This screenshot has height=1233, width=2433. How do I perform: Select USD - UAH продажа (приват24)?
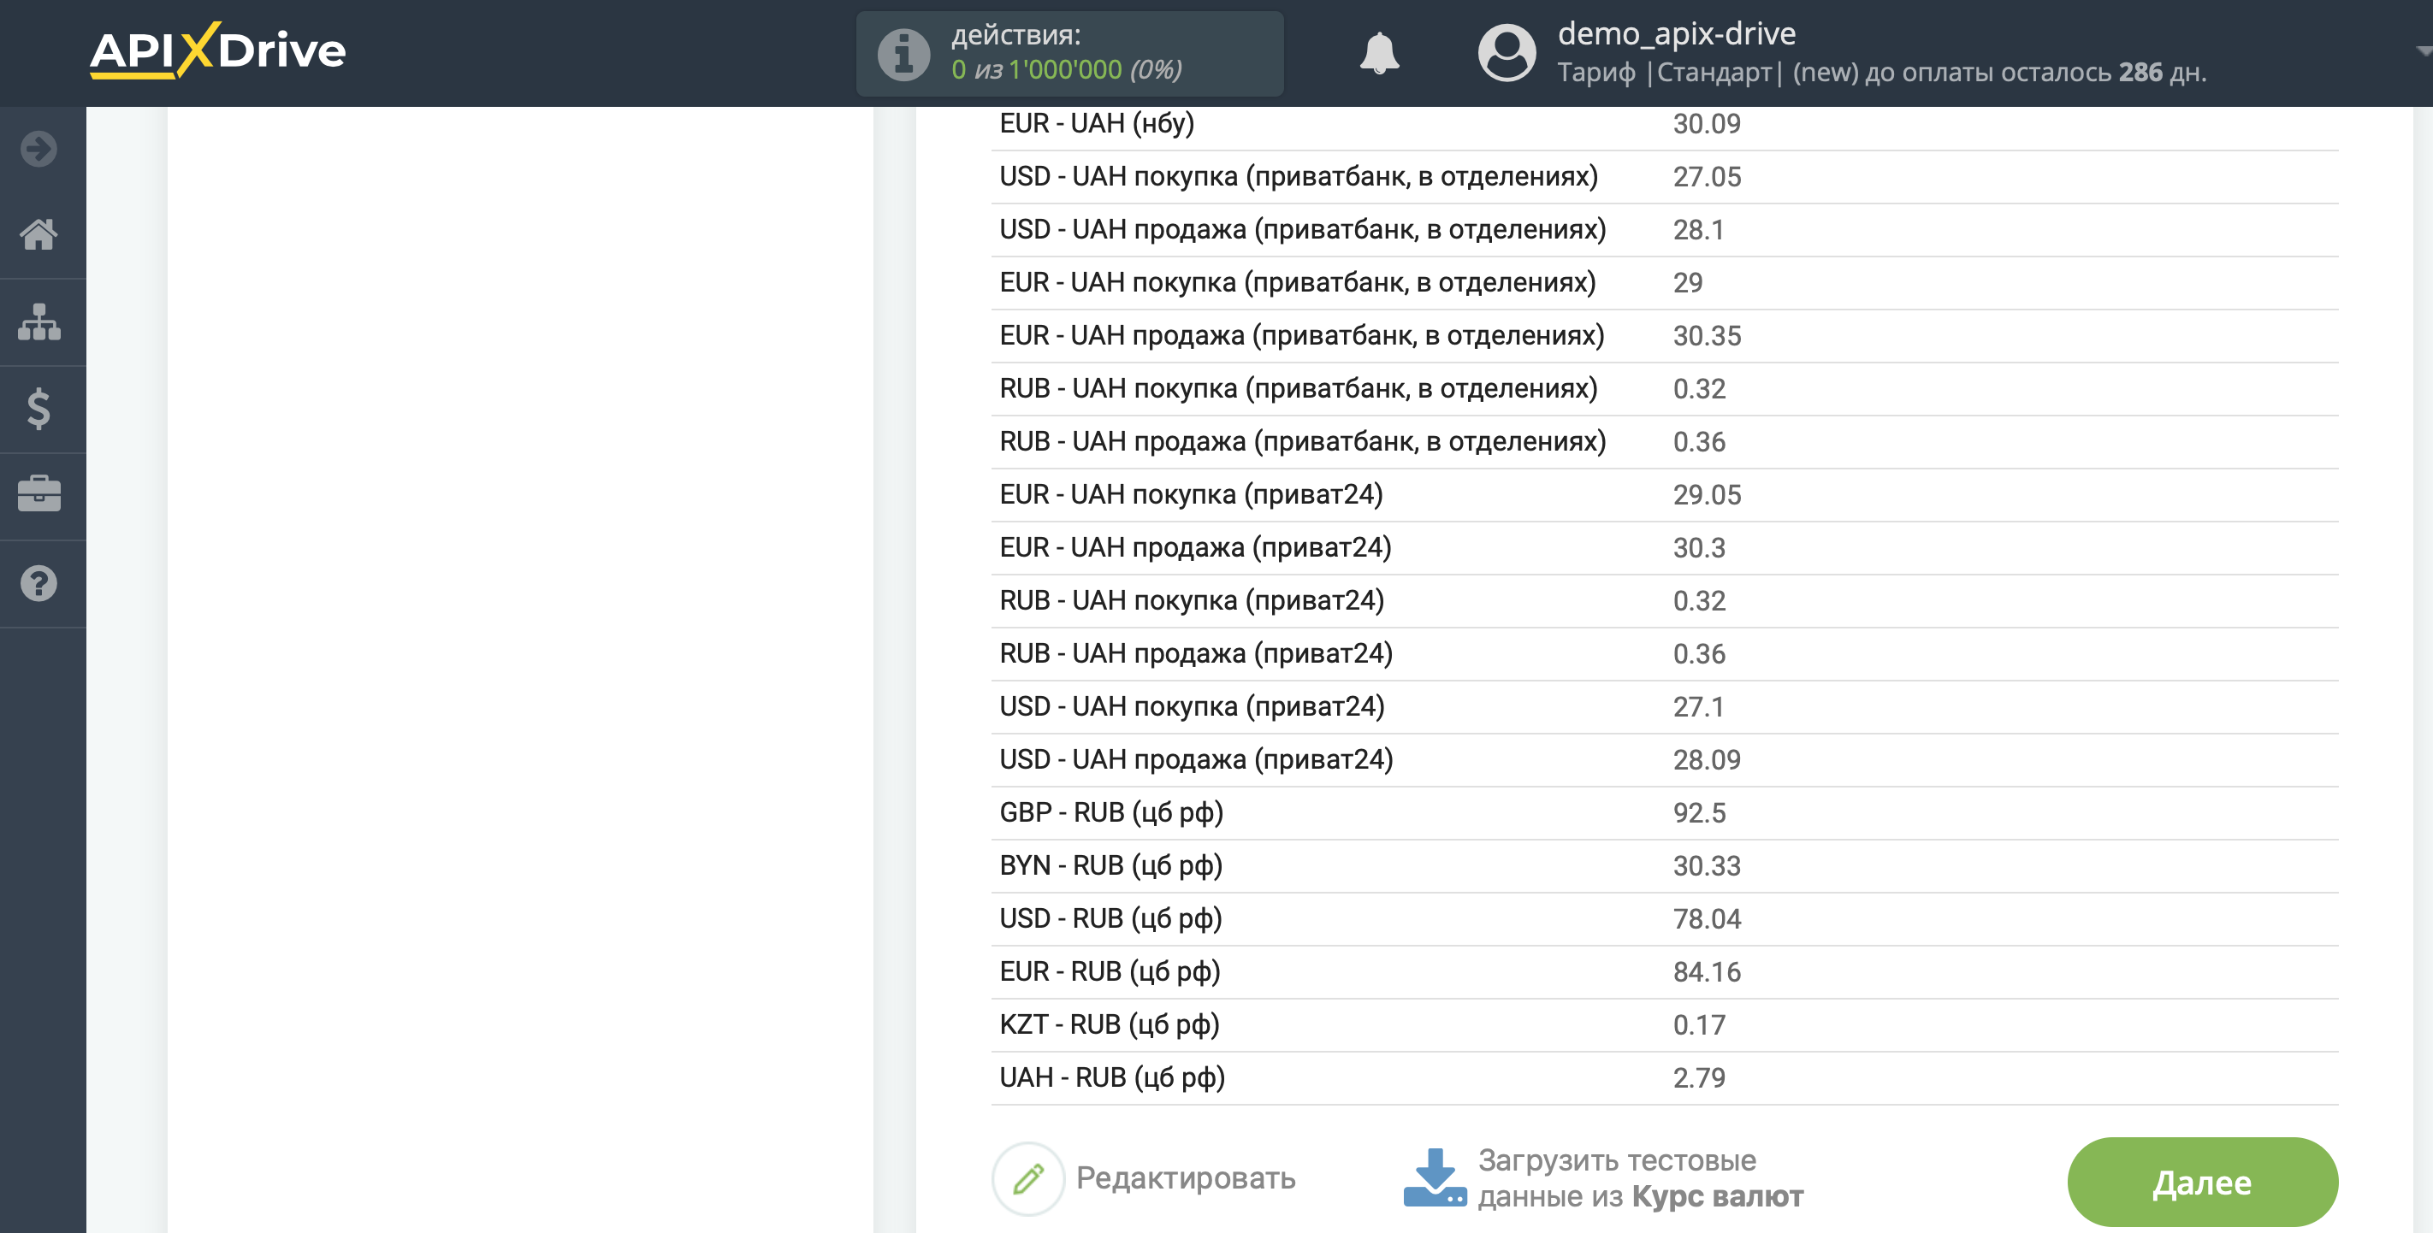tap(1664, 759)
